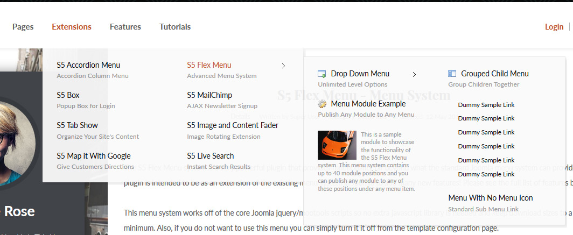Click 'Publish Any Module to Any Menu' text
The image size is (573, 235).
[366, 115]
